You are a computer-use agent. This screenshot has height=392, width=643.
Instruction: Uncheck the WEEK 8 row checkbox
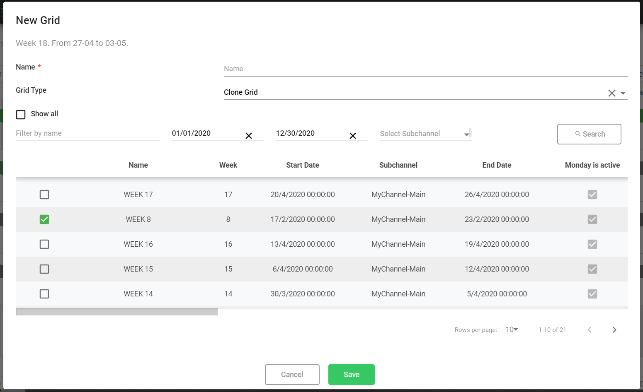44,219
